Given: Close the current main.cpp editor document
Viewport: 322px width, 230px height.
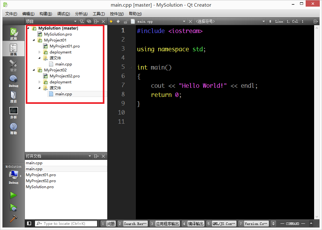Looking at the screenshot, I should pos(190,21).
